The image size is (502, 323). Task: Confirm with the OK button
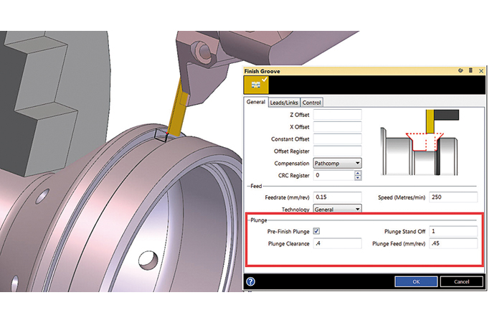416,281
